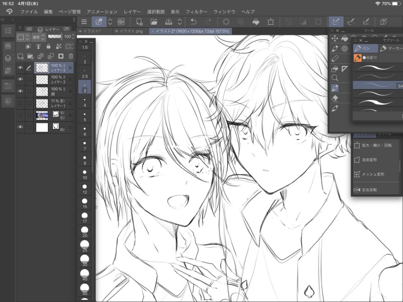Hide layer レイヤー3 with eye icon
The height and width of the screenshot is (302, 403).
pyautogui.click(x=20, y=80)
